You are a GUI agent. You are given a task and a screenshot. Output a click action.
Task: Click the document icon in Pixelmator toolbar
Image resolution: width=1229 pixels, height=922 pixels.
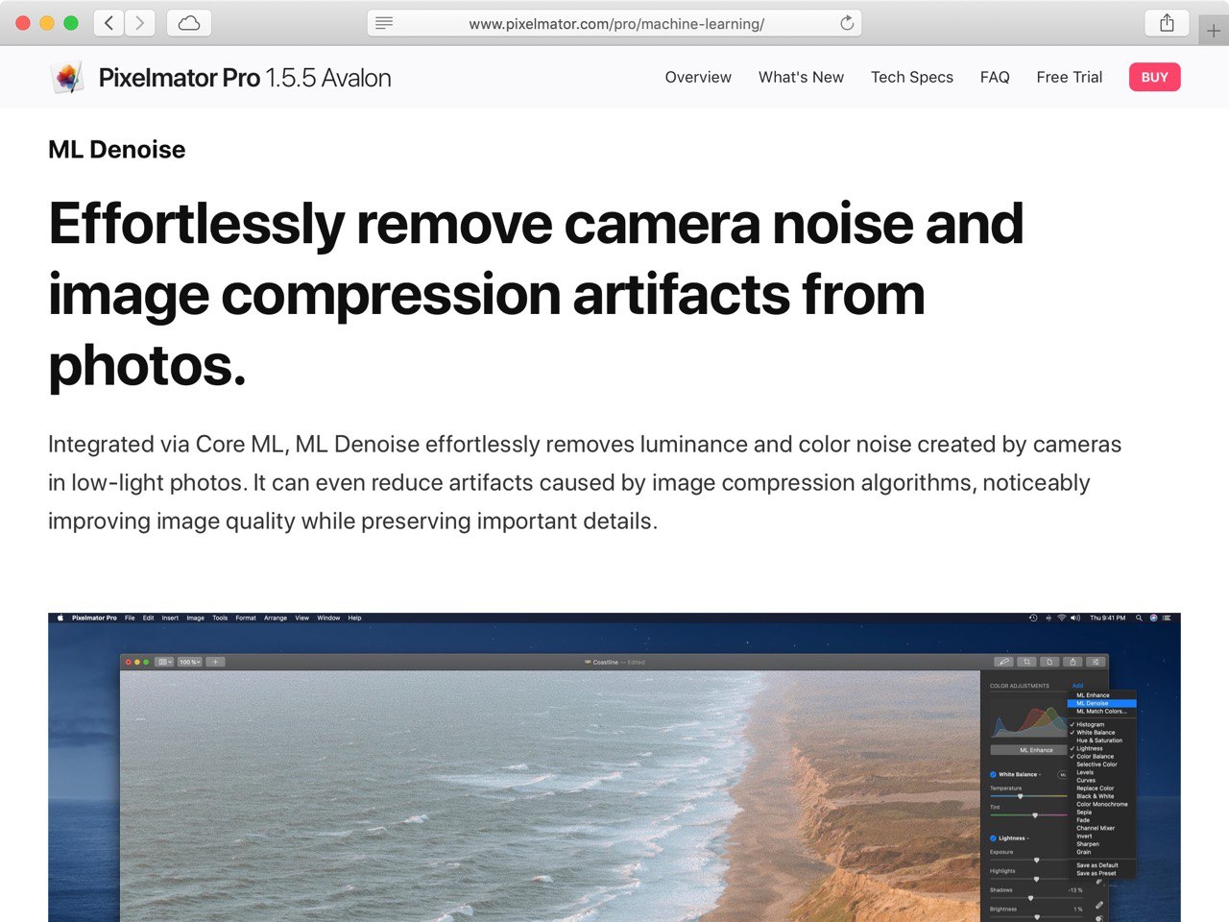[x=1049, y=662]
